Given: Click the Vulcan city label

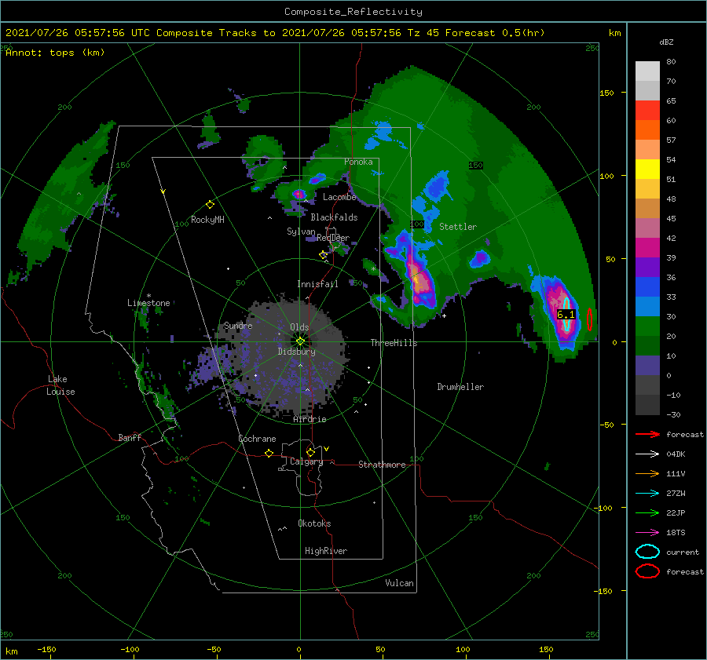Looking at the screenshot, I should pos(399,583).
